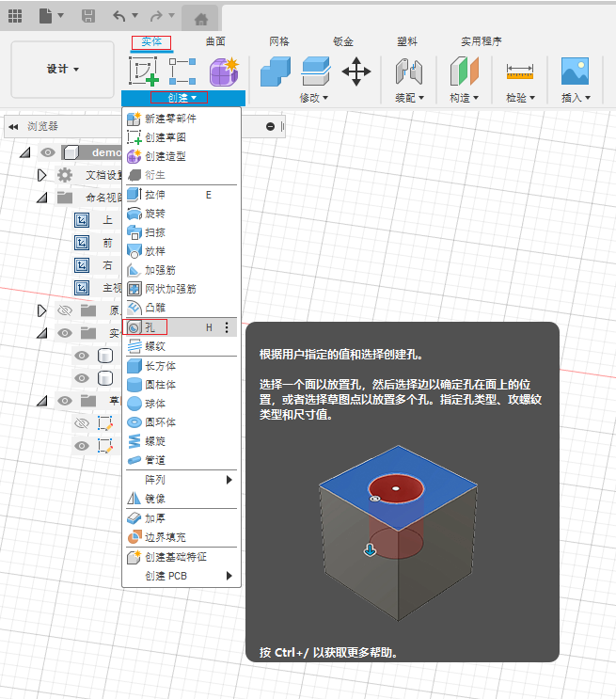
Task: Show the hidden 原点 folder eye
Action: tap(65, 310)
